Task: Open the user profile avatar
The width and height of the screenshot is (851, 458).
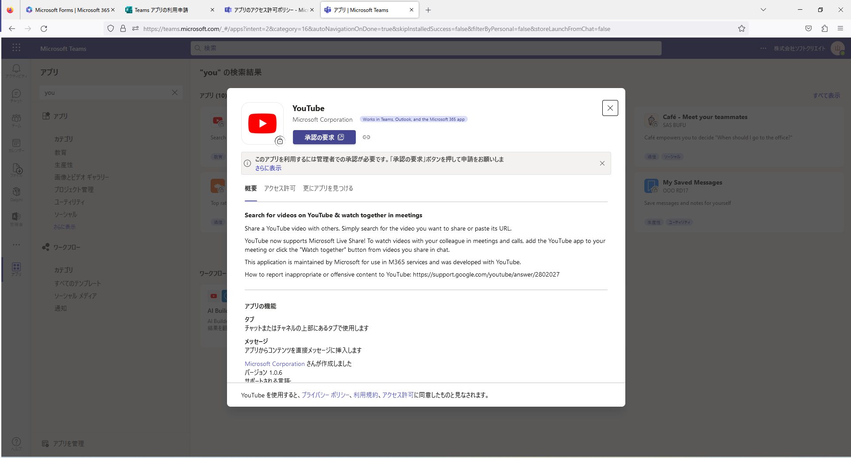Action: tap(837, 48)
